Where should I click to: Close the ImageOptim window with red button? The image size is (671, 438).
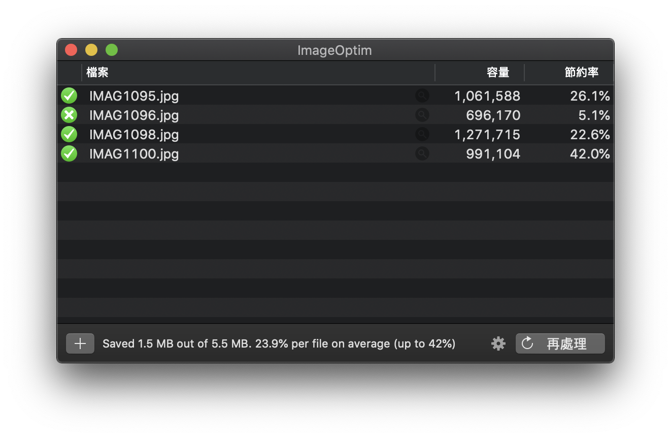click(x=71, y=50)
